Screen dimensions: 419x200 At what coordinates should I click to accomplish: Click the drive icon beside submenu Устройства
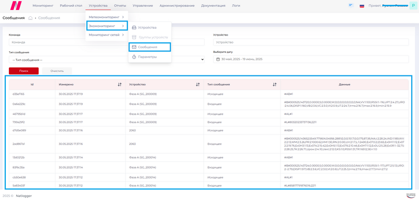point(134,28)
